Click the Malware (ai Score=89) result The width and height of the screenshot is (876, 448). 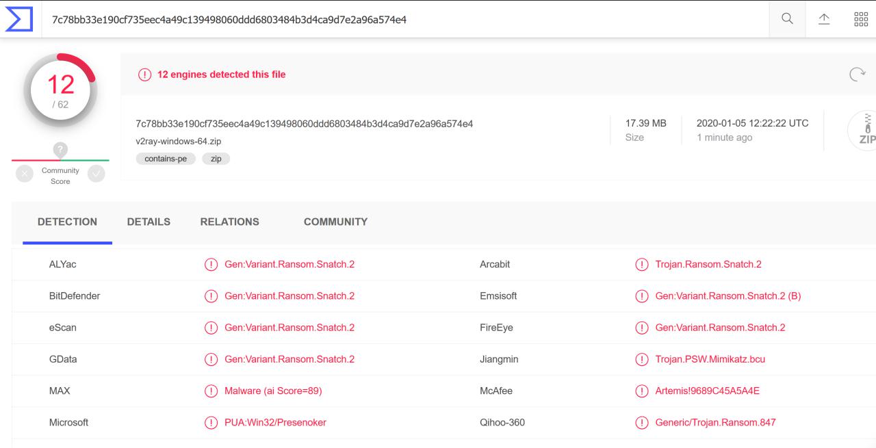(273, 391)
